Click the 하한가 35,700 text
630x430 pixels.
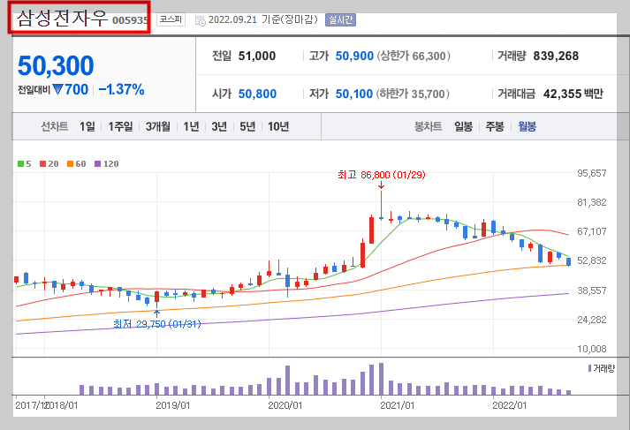coord(413,94)
